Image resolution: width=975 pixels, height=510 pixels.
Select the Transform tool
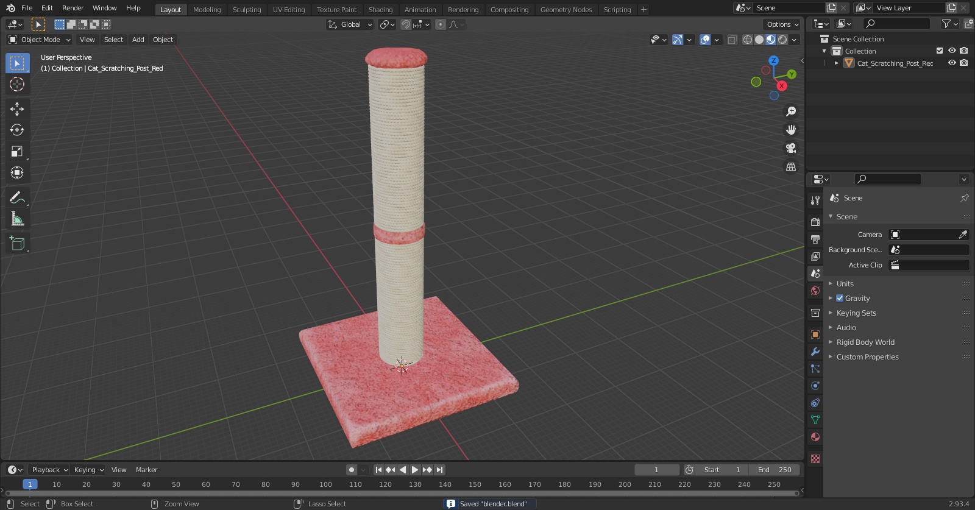tap(17, 172)
